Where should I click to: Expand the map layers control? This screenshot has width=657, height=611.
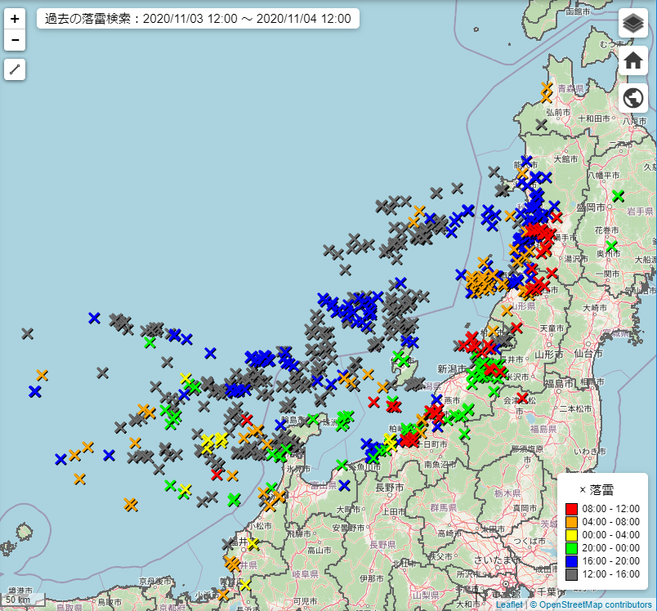click(632, 23)
